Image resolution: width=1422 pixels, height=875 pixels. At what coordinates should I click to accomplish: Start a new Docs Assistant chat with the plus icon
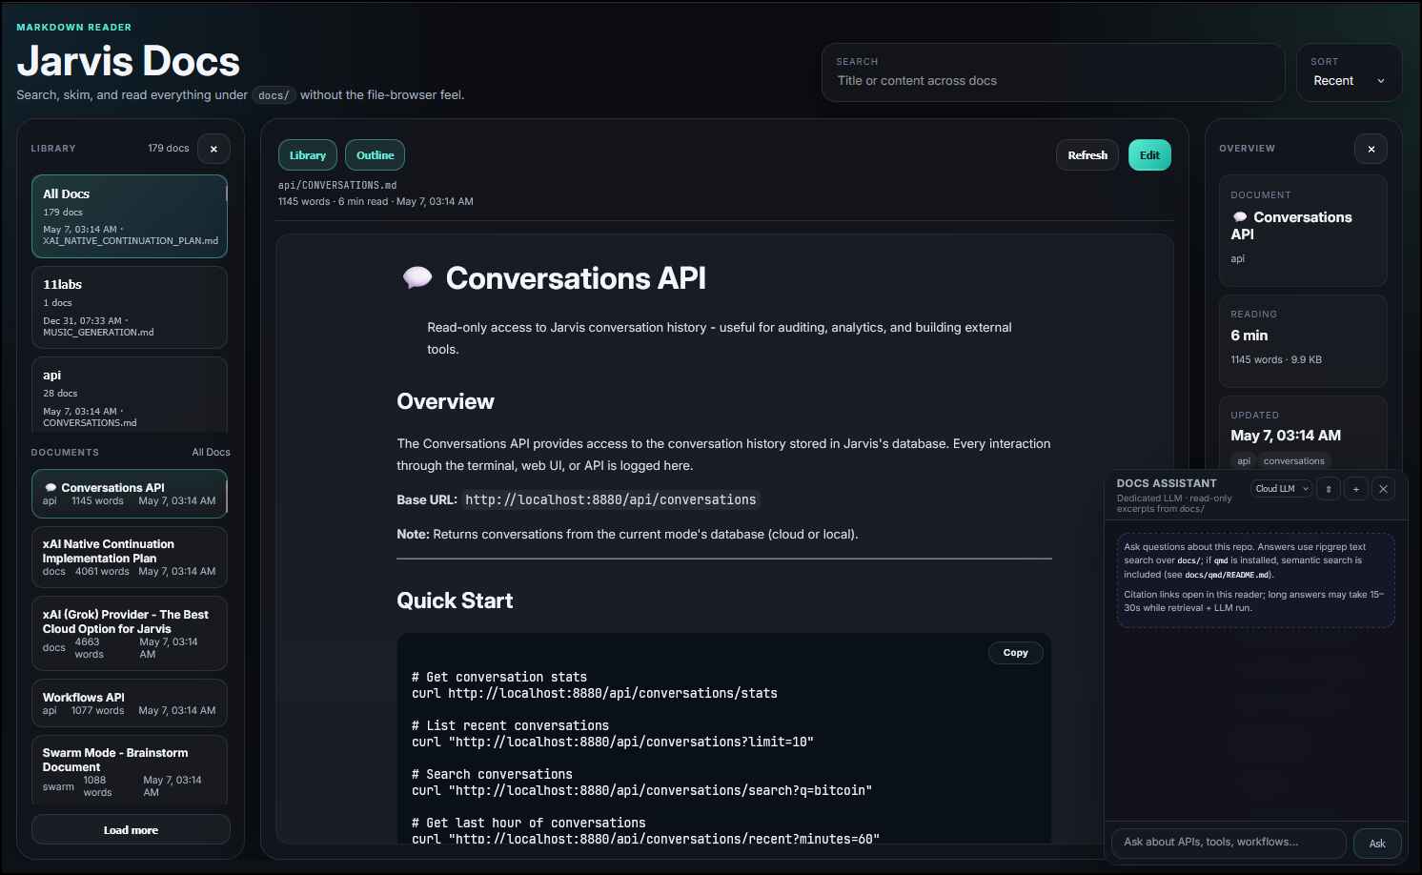click(1355, 489)
